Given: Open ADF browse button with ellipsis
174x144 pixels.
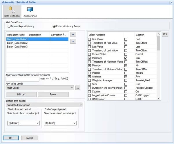Looking at the screenshot, I should pos(78,88).
